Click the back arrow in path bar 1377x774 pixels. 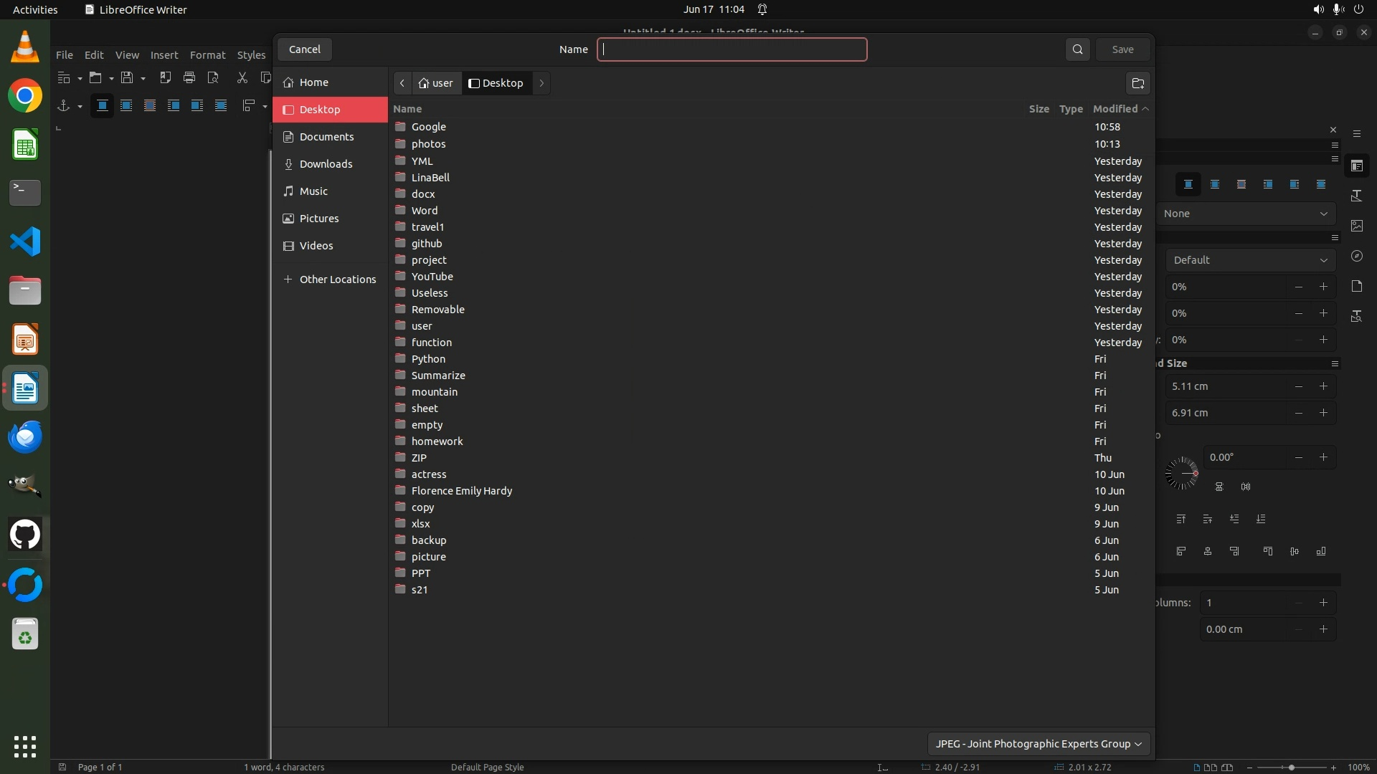coord(402,83)
